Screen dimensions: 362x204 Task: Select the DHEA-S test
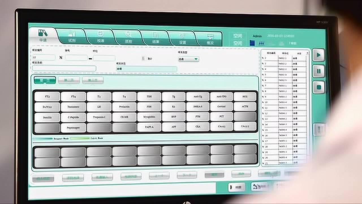[198, 107]
